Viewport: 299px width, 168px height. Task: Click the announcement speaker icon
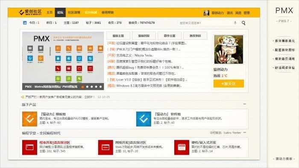(x=23, y=97)
